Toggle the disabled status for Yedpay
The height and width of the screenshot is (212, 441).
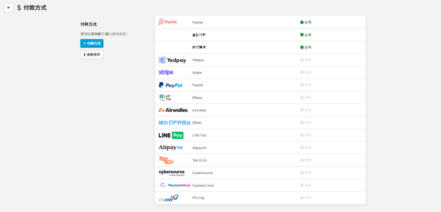pyautogui.click(x=305, y=60)
